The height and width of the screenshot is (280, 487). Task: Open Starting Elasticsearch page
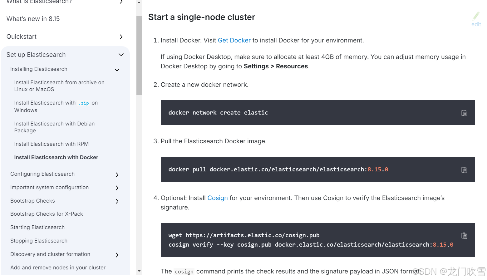coord(37,227)
